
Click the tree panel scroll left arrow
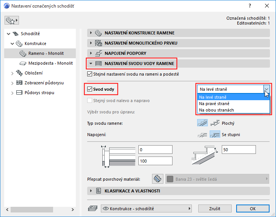coord(7,209)
